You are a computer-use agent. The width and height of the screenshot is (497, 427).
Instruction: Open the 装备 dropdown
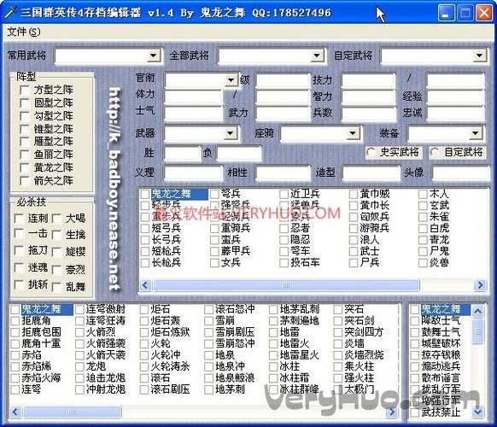click(475, 133)
